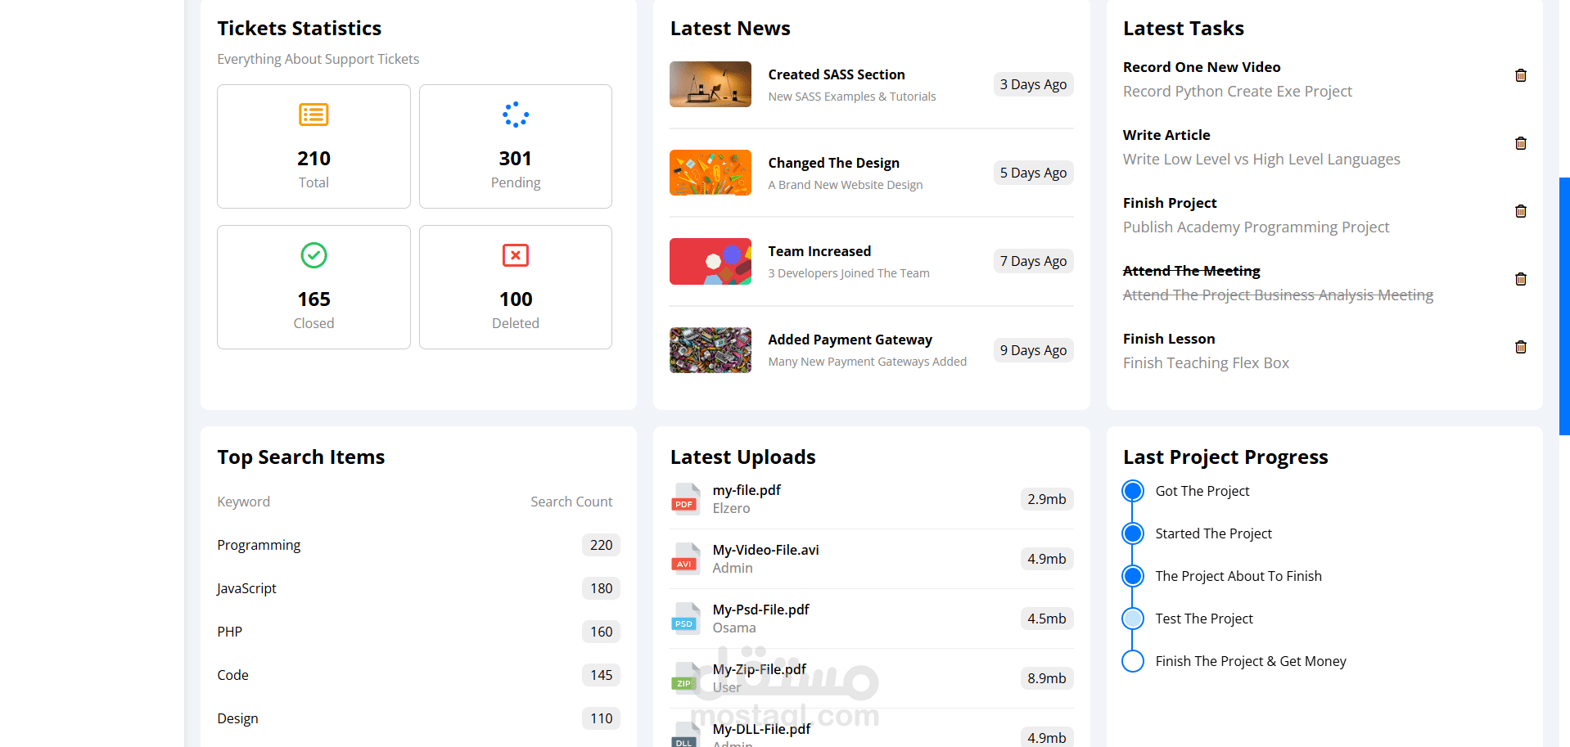The height and width of the screenshot is (747, 1570).
Task: Open the Changed The Design news thumbnail
Action: point(711,173)
